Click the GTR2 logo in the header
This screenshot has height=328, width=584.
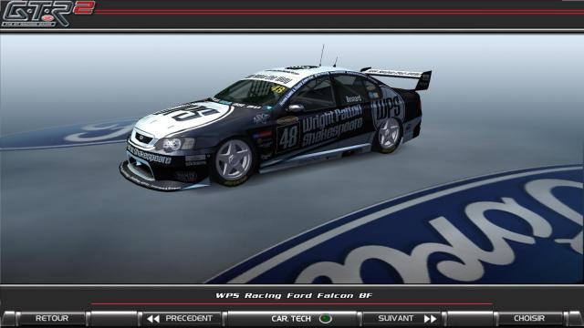pos(47,14)
